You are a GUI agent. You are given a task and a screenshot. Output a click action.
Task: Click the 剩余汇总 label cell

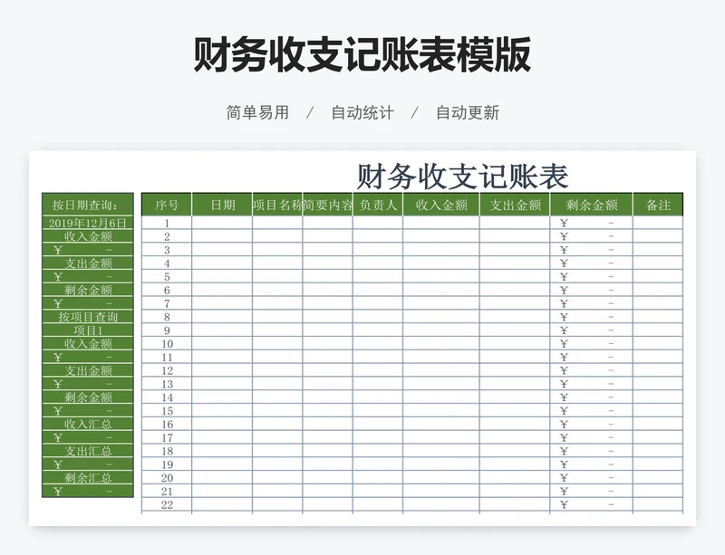87,477
